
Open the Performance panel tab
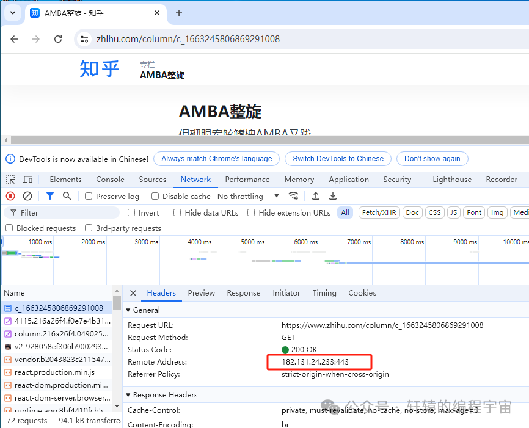(x=247, y=180)
